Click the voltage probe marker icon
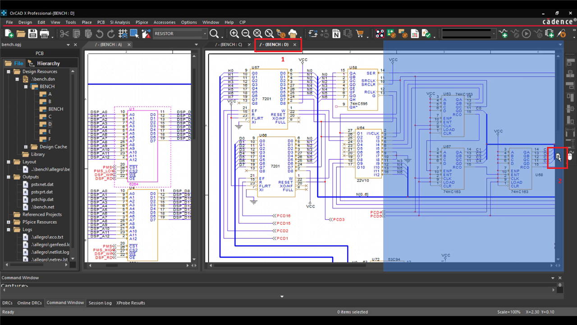 [561, 33]
